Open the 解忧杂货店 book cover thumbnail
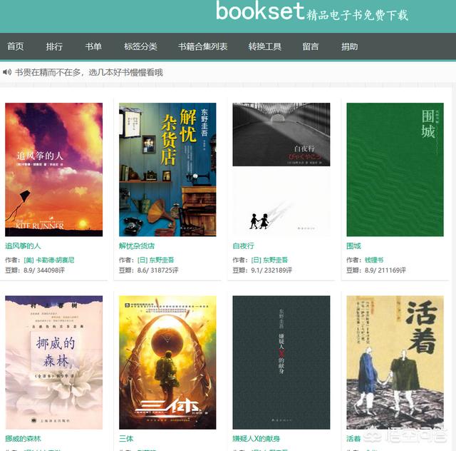Screen dimensions: 456x451 167,170
